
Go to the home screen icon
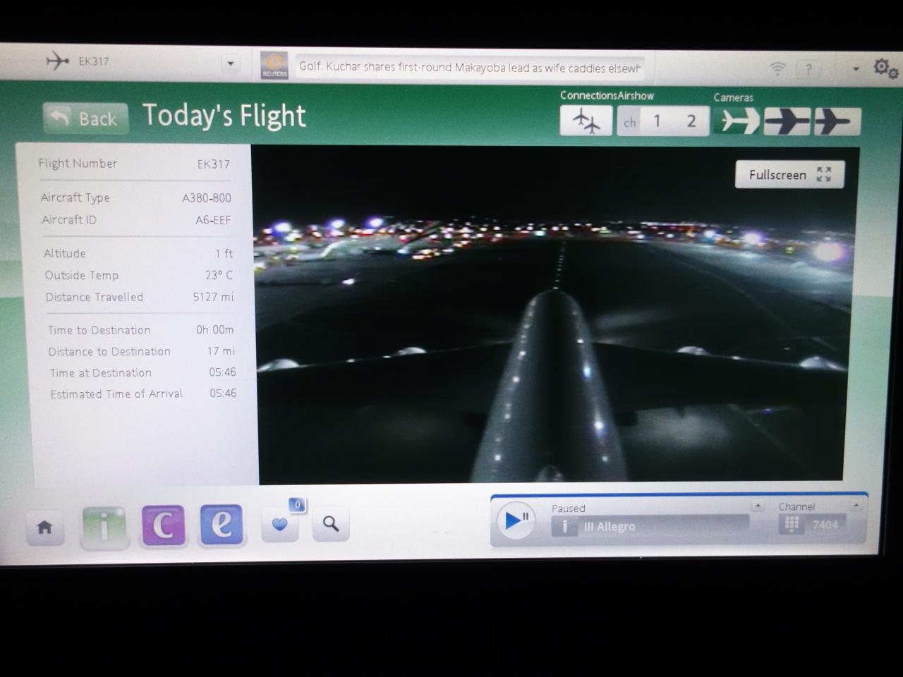tap(45, 527)
